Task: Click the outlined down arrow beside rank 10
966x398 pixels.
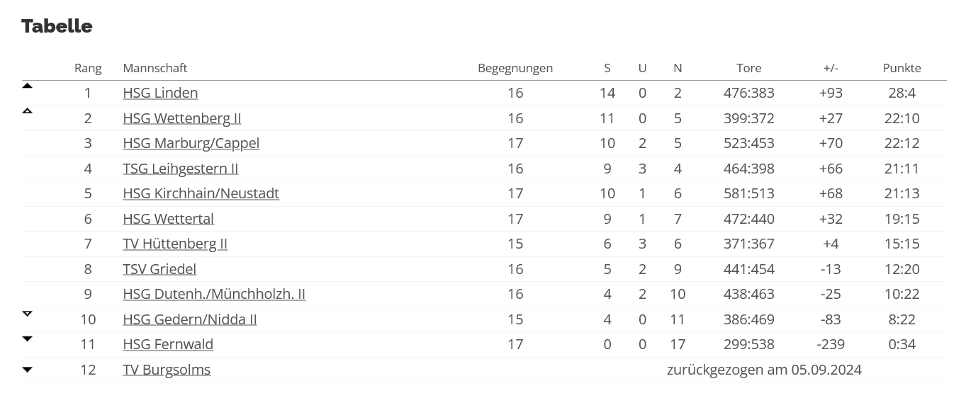Action: 27,313
